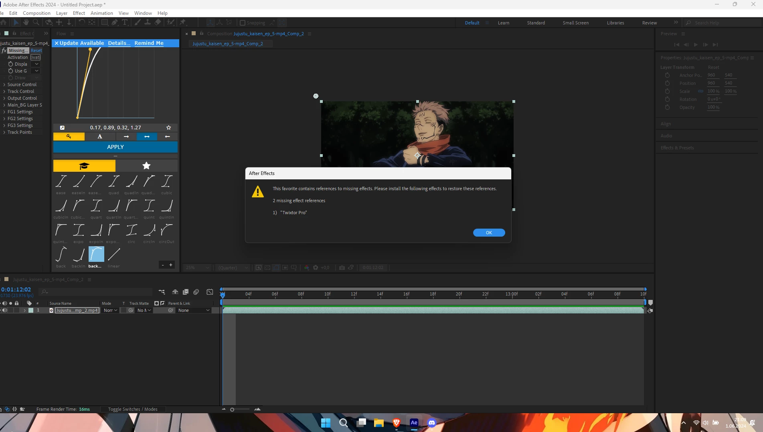The image size is (763, 432).
Task: Click the Details link in update banner
Action: coord(119,43)
